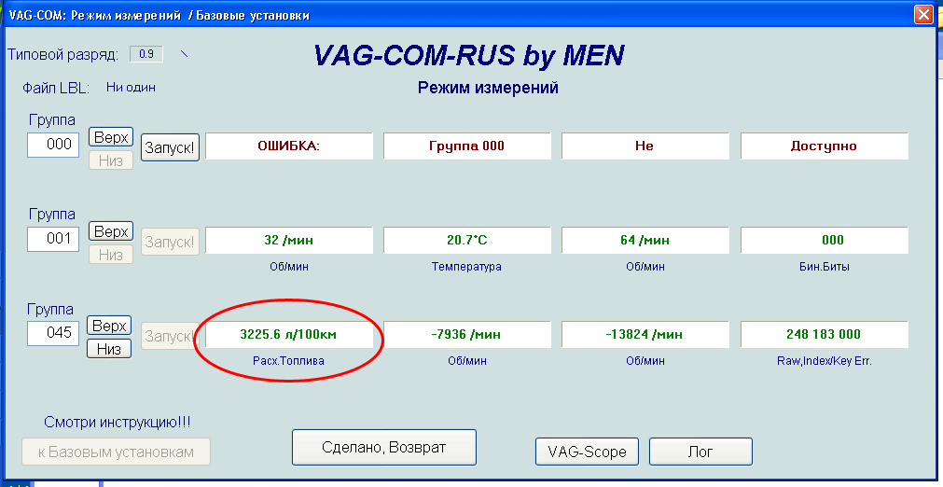This screenshot has height=487, width=943.
Task: Select the group 045 number field
Action: [x=53, y=333]
